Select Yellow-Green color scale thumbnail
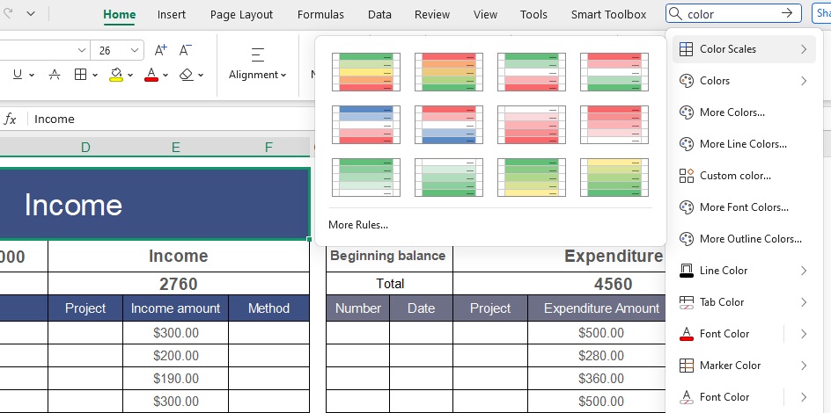831x413 pixels. pyautogui.click(x=614, y=178)
